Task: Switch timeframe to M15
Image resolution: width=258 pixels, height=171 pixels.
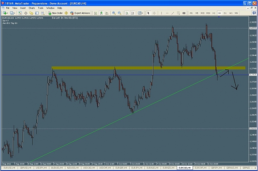Action: point(203,13)
